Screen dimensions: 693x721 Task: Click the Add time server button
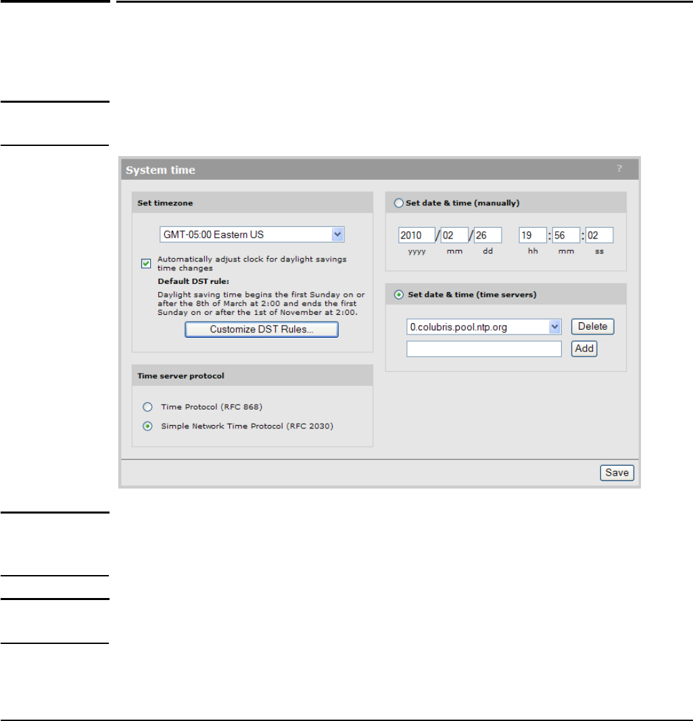point(584,349)
